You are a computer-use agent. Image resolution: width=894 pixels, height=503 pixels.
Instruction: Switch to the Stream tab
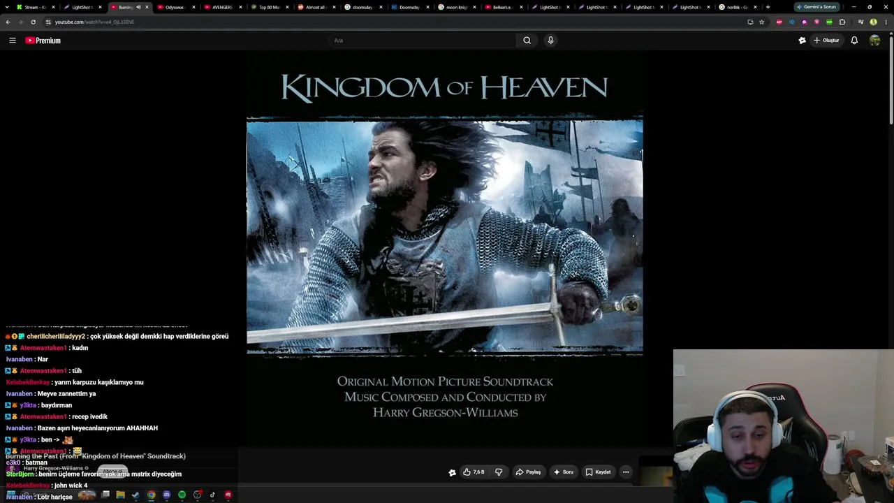36,7
